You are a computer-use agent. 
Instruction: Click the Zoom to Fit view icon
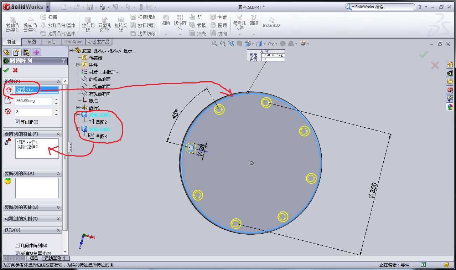pyautogui.click(x=215, y=44)
